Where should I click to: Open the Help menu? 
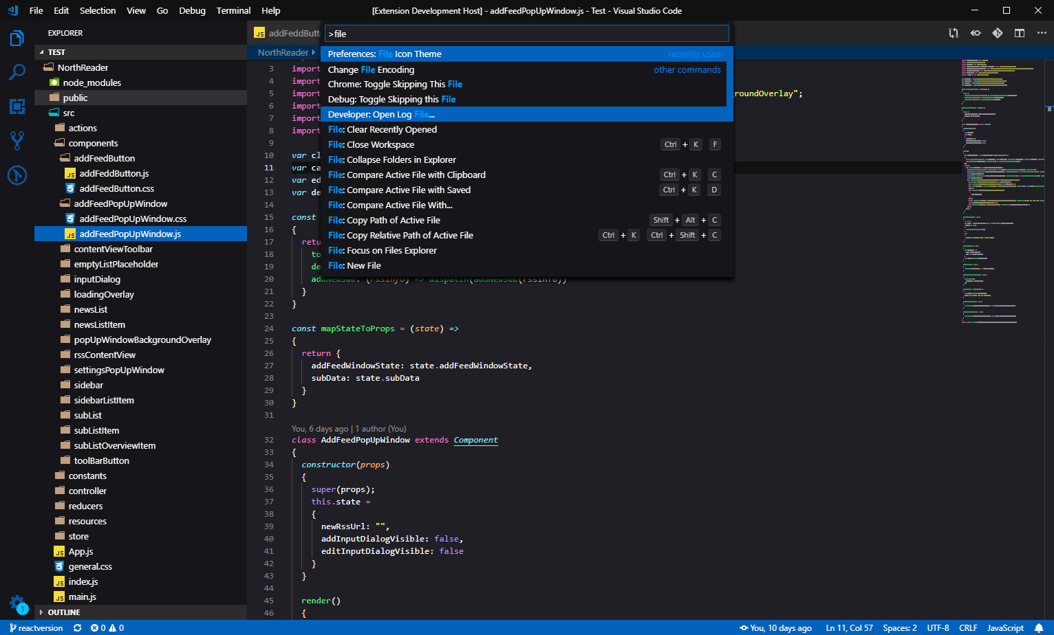click(x=271, y=10)
